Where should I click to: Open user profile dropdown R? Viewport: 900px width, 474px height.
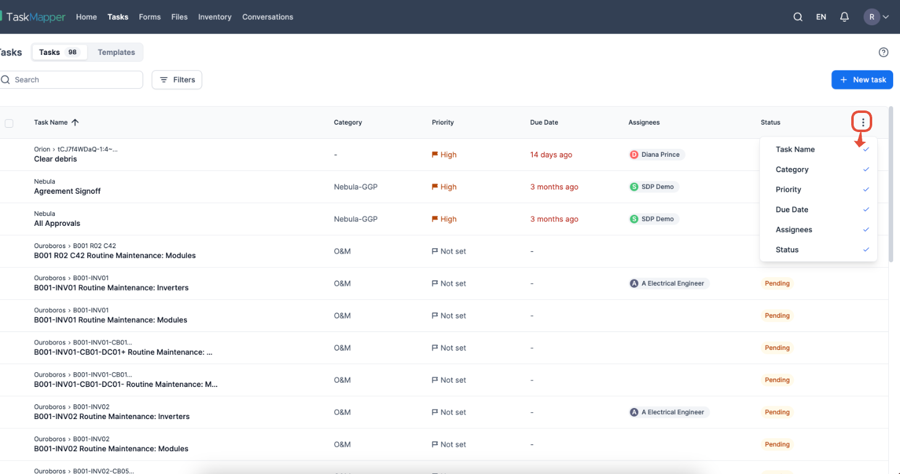(x=876, y=17)
